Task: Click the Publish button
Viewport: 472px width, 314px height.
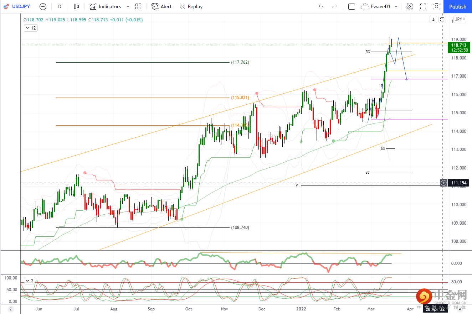Action: pos(458,6)
